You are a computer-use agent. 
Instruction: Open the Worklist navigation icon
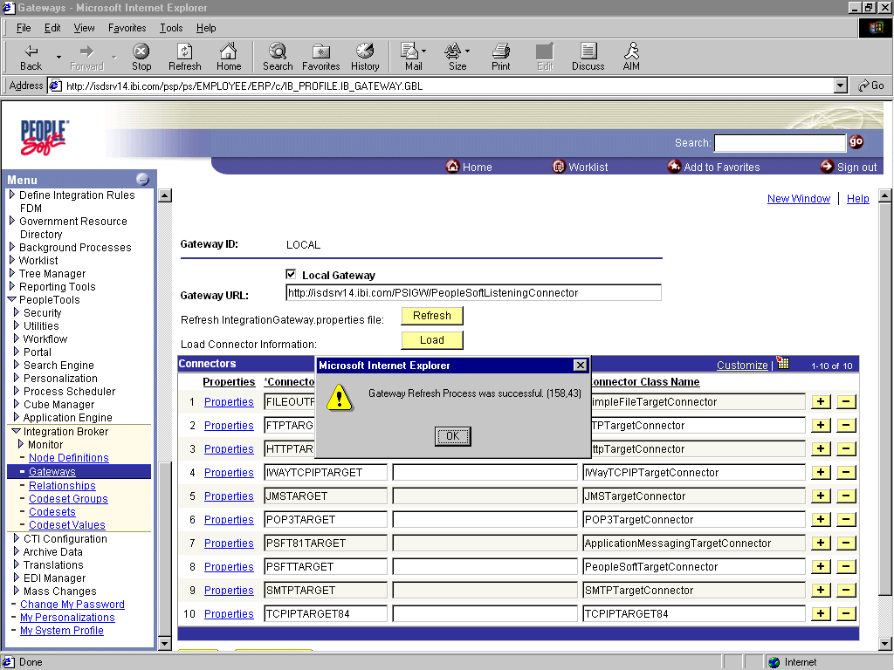[x=559, y=167]
